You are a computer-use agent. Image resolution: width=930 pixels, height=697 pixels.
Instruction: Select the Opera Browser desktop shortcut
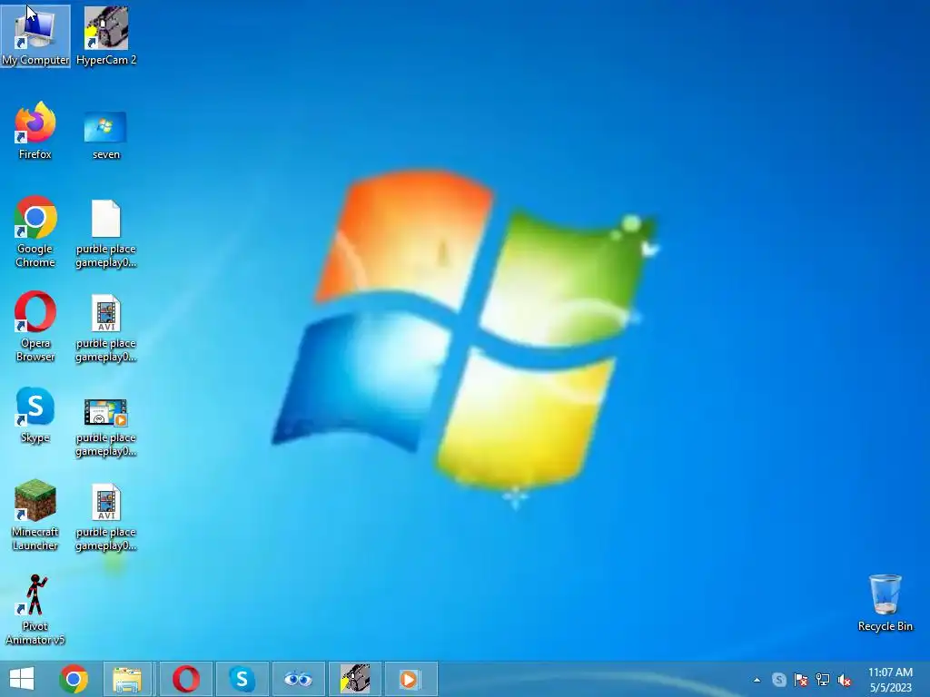pos(35,326)
